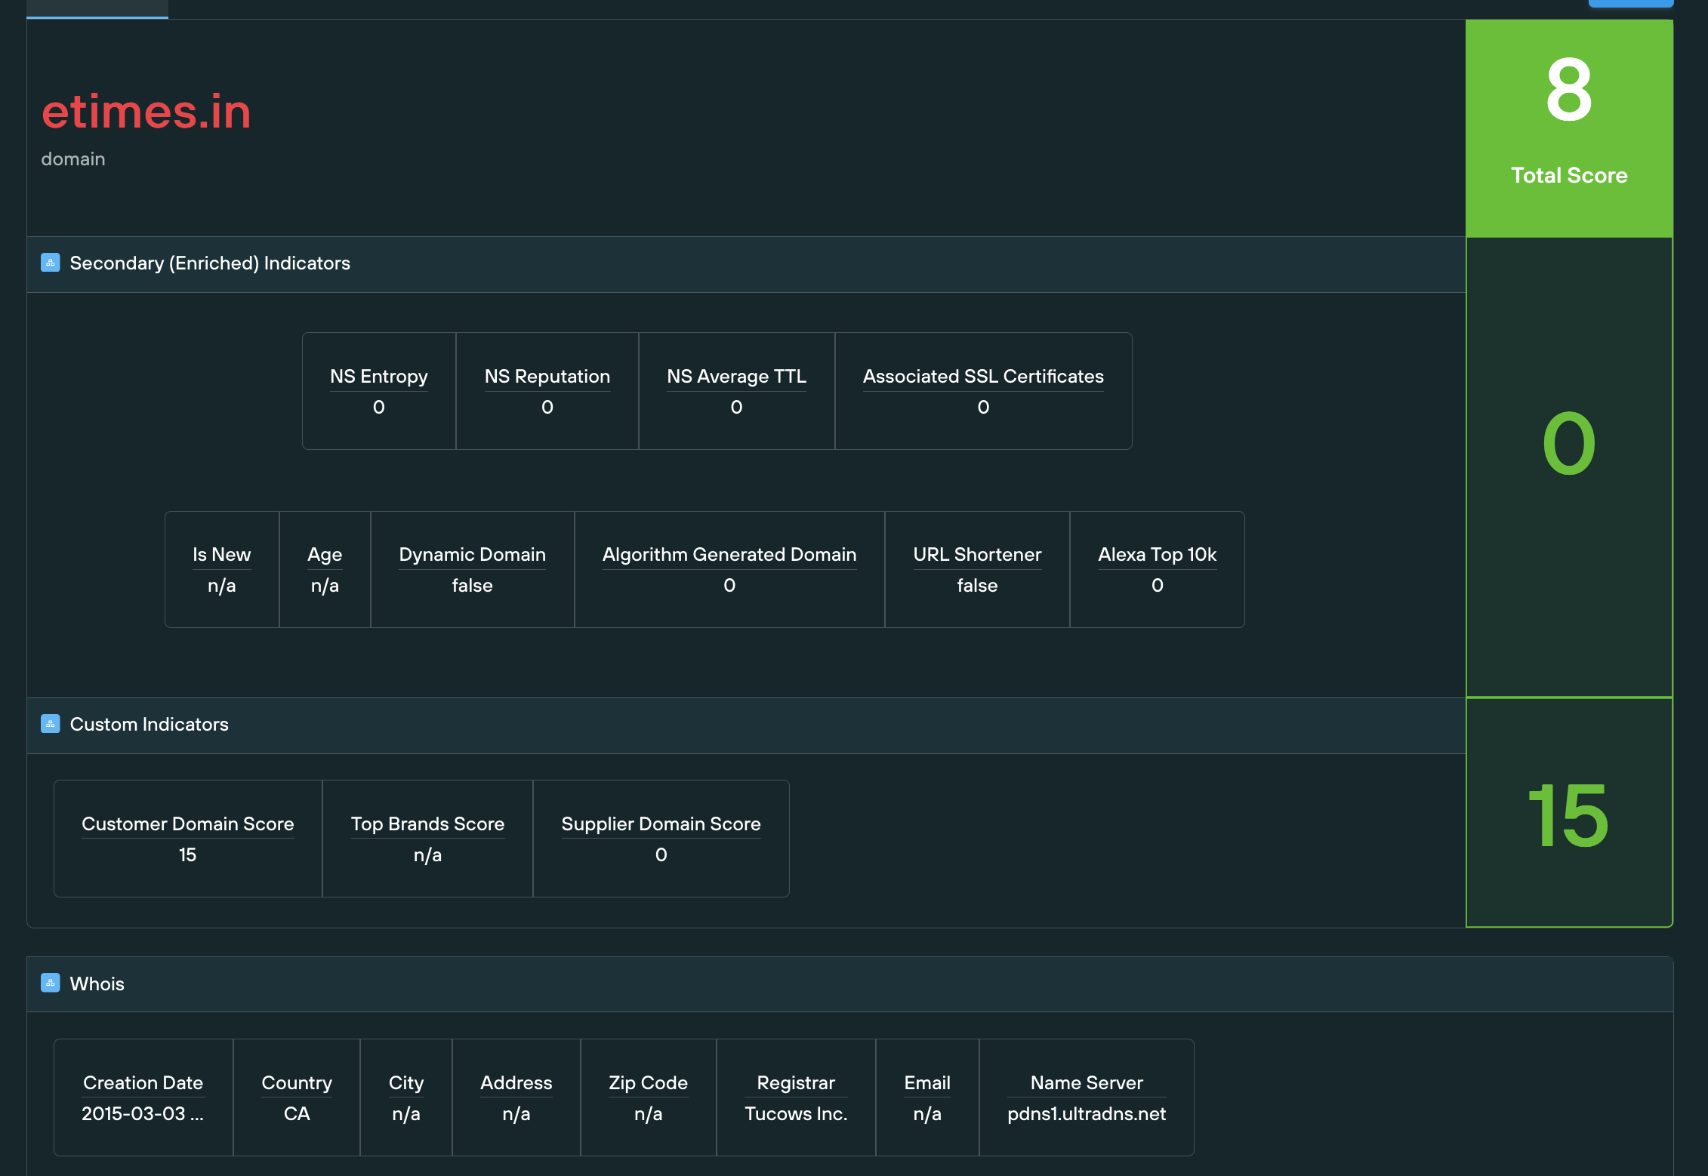The image size is (1708, 1176).
Task: Click the CA country value
Action: [x=297, y=1113]
